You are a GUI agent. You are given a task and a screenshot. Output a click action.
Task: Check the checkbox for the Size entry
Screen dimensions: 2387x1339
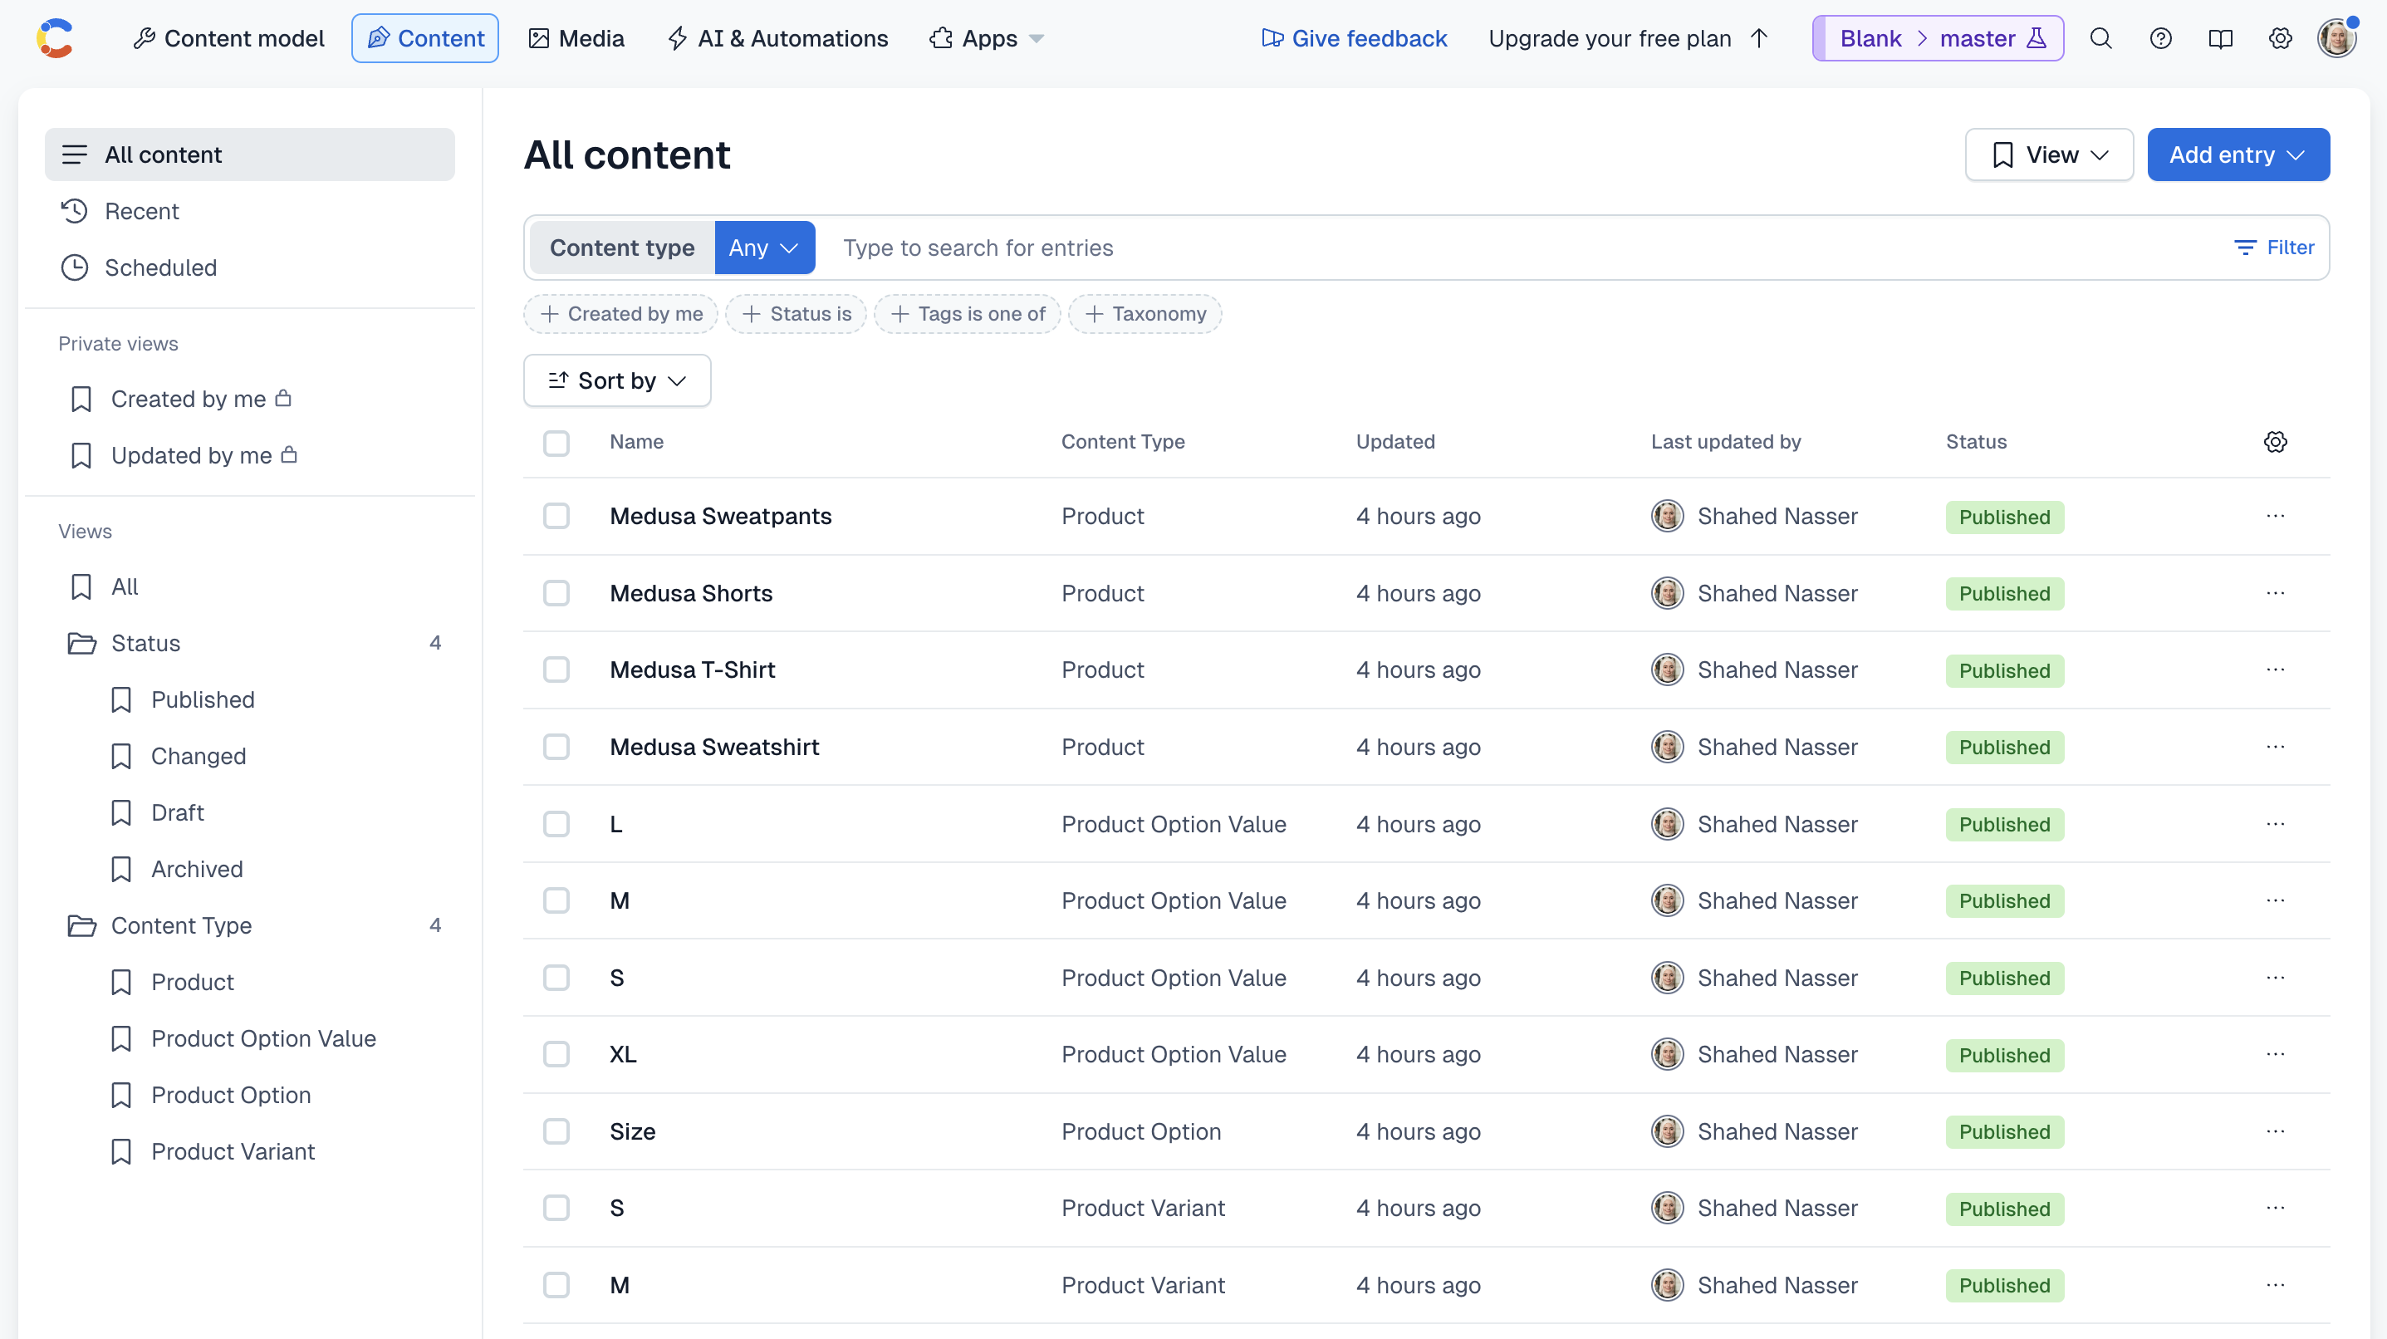click(557, 1131)
